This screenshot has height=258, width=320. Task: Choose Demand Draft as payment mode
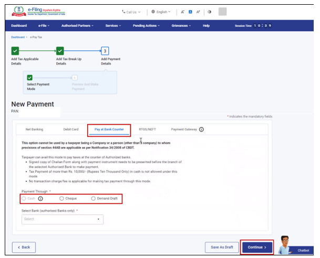coord(94,199)
